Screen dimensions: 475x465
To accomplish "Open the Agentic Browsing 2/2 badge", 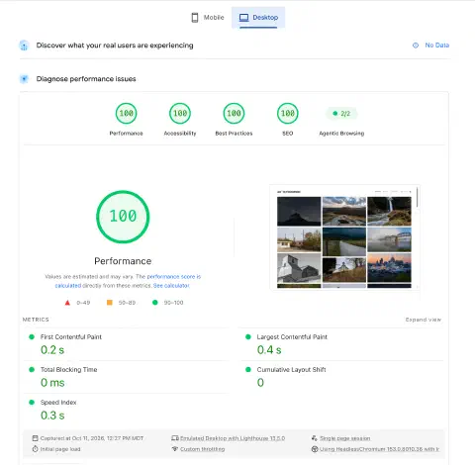I will click(341, 114).
